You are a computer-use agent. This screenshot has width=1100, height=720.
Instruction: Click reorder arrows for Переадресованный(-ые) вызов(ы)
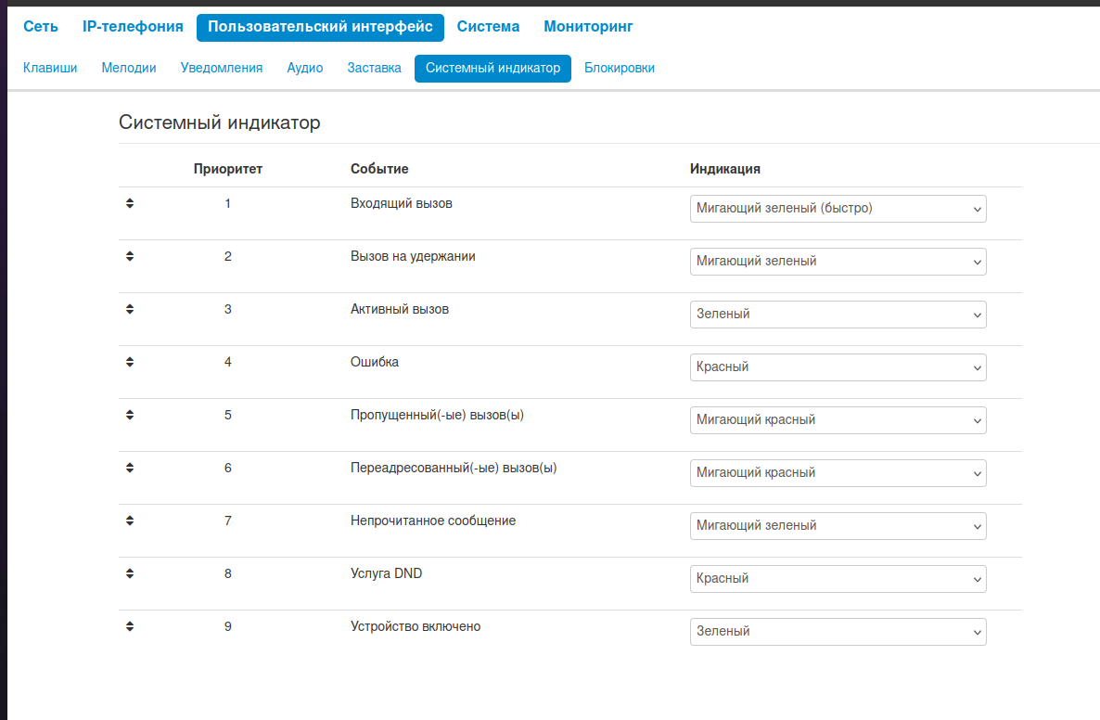click(x=130, y=468)
